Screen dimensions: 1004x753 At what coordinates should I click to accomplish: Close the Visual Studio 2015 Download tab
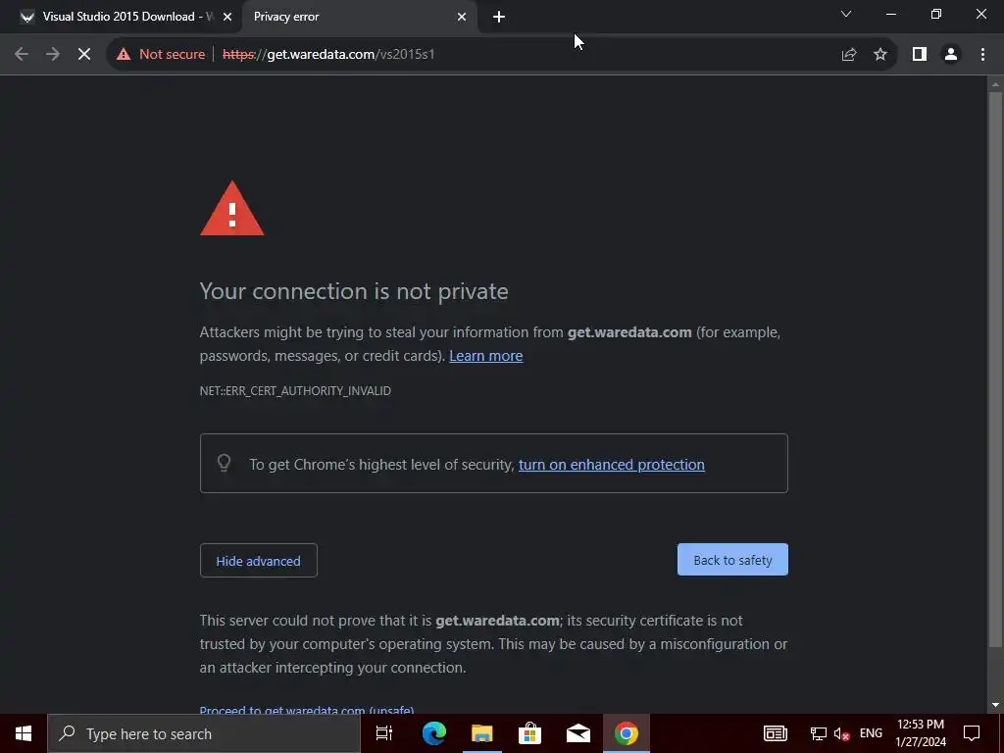tap(227, 18)
